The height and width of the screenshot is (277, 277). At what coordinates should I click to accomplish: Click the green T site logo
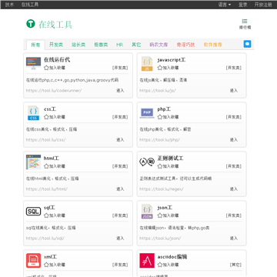click(x=31, y=24)
